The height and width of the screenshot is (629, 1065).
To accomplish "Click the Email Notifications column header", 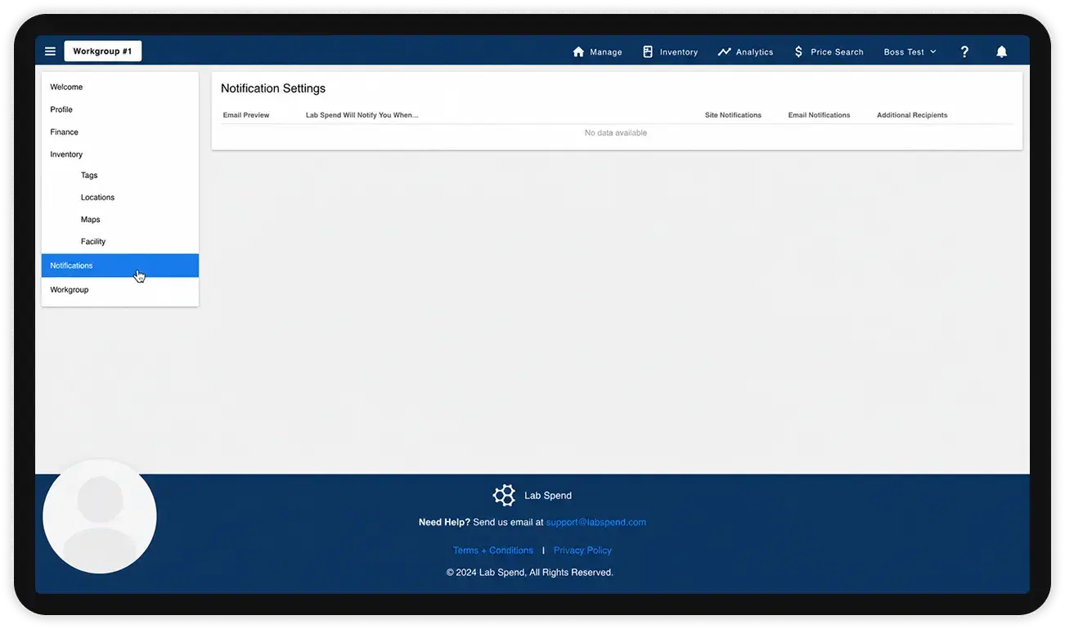I will pos(819,115).
